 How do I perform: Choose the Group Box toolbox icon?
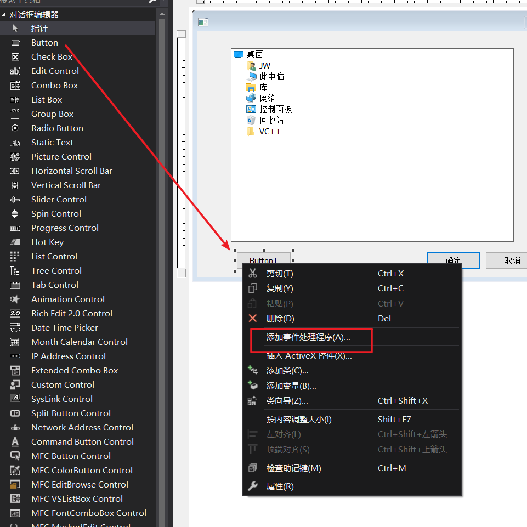tap(15, 114)
